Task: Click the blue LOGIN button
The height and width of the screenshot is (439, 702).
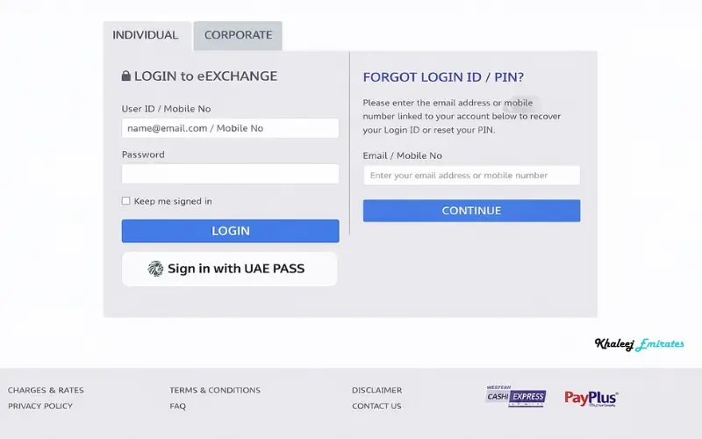Action: [230, 231]
